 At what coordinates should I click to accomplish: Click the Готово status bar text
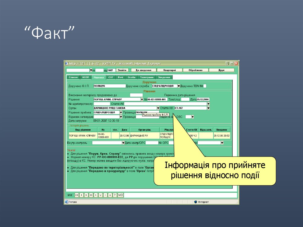[73, 202]
